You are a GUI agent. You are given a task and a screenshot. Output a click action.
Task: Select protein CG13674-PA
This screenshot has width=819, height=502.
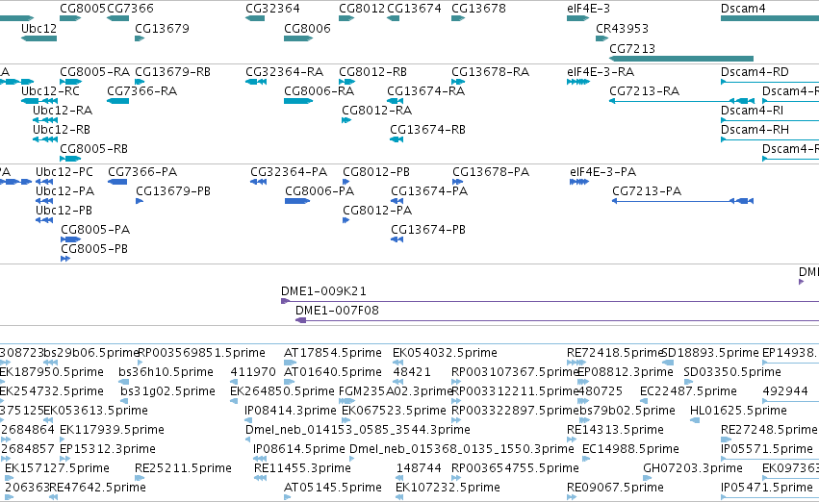(x=397, y=201)
